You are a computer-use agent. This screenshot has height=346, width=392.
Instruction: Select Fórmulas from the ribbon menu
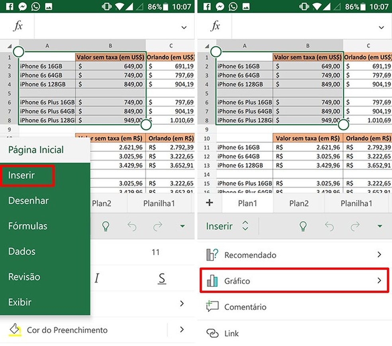[29, 226]
